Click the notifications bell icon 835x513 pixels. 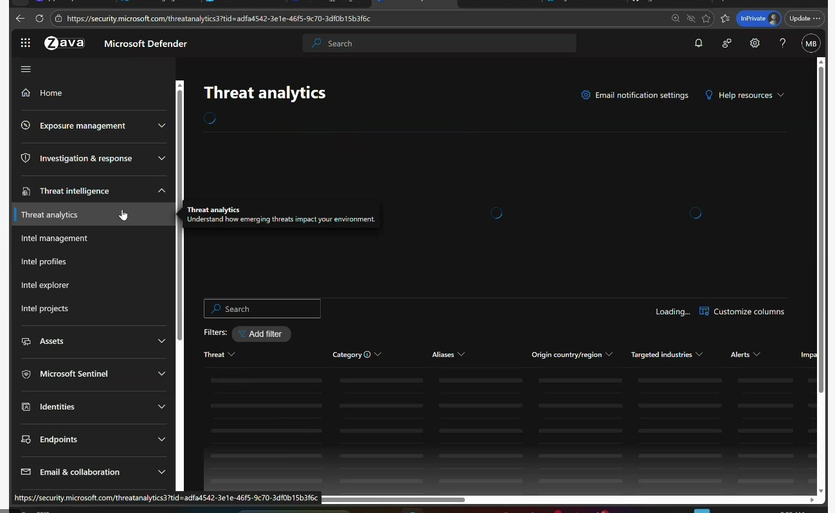click(699, 43)
